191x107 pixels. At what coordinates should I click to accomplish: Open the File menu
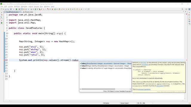pyautogui.click(x=2, y=7)
